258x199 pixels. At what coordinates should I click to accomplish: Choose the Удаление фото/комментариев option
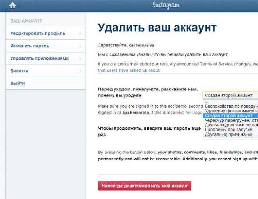click(231, 111)
